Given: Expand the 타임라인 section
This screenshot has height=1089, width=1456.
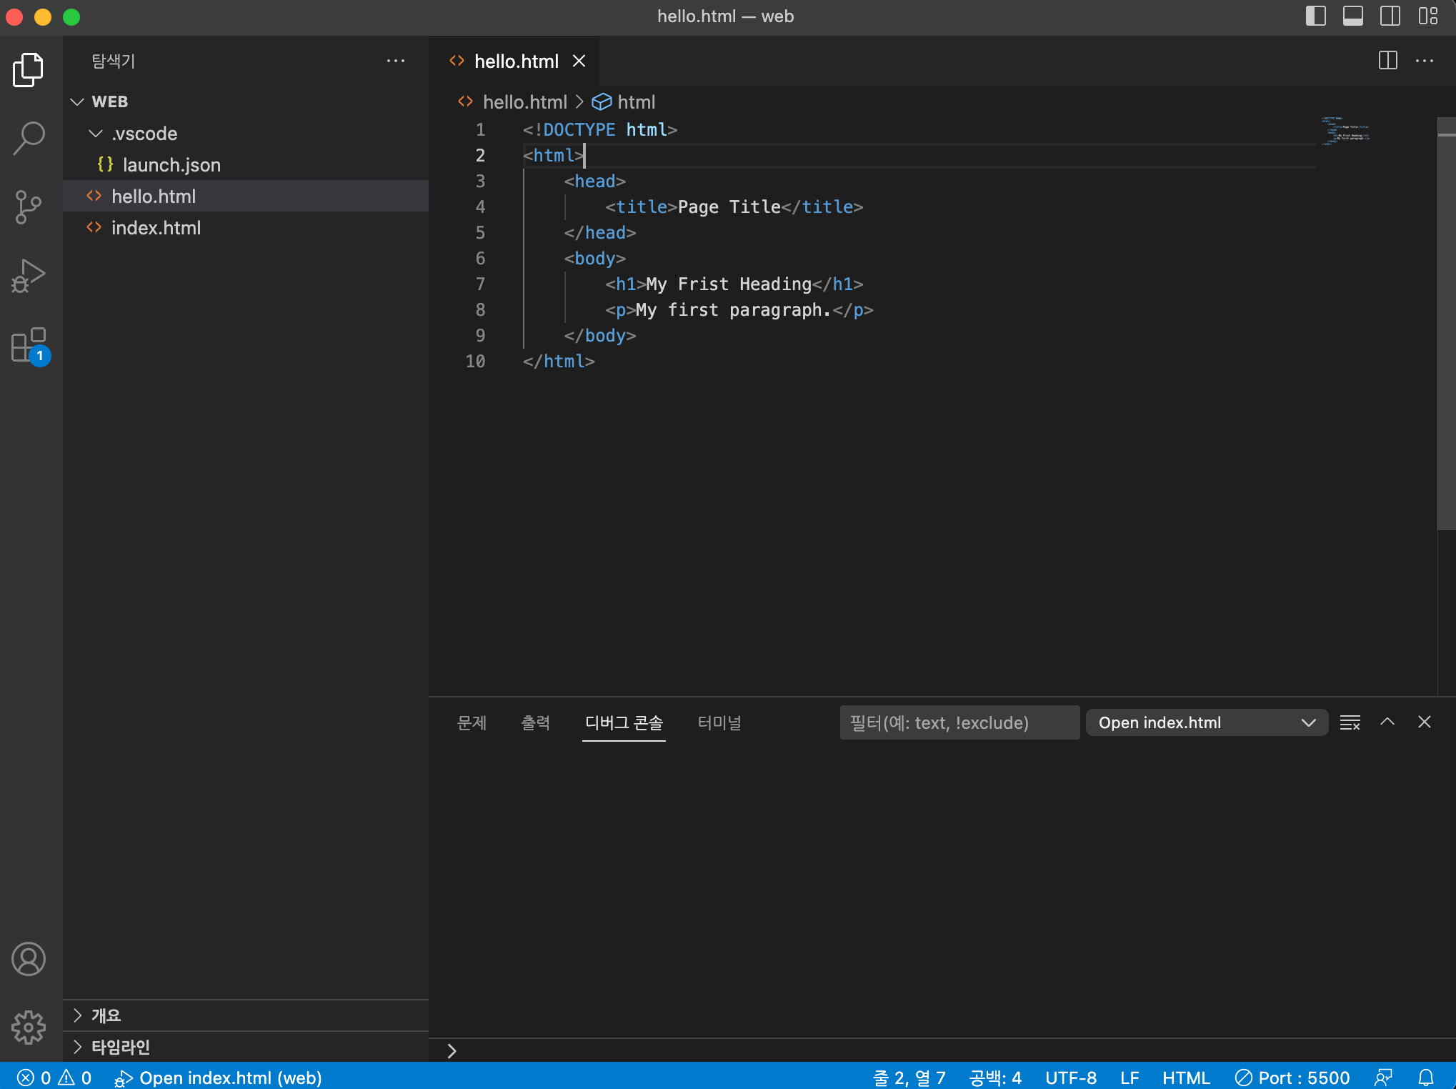Looking at the screenshot, I should [120, 1047].
